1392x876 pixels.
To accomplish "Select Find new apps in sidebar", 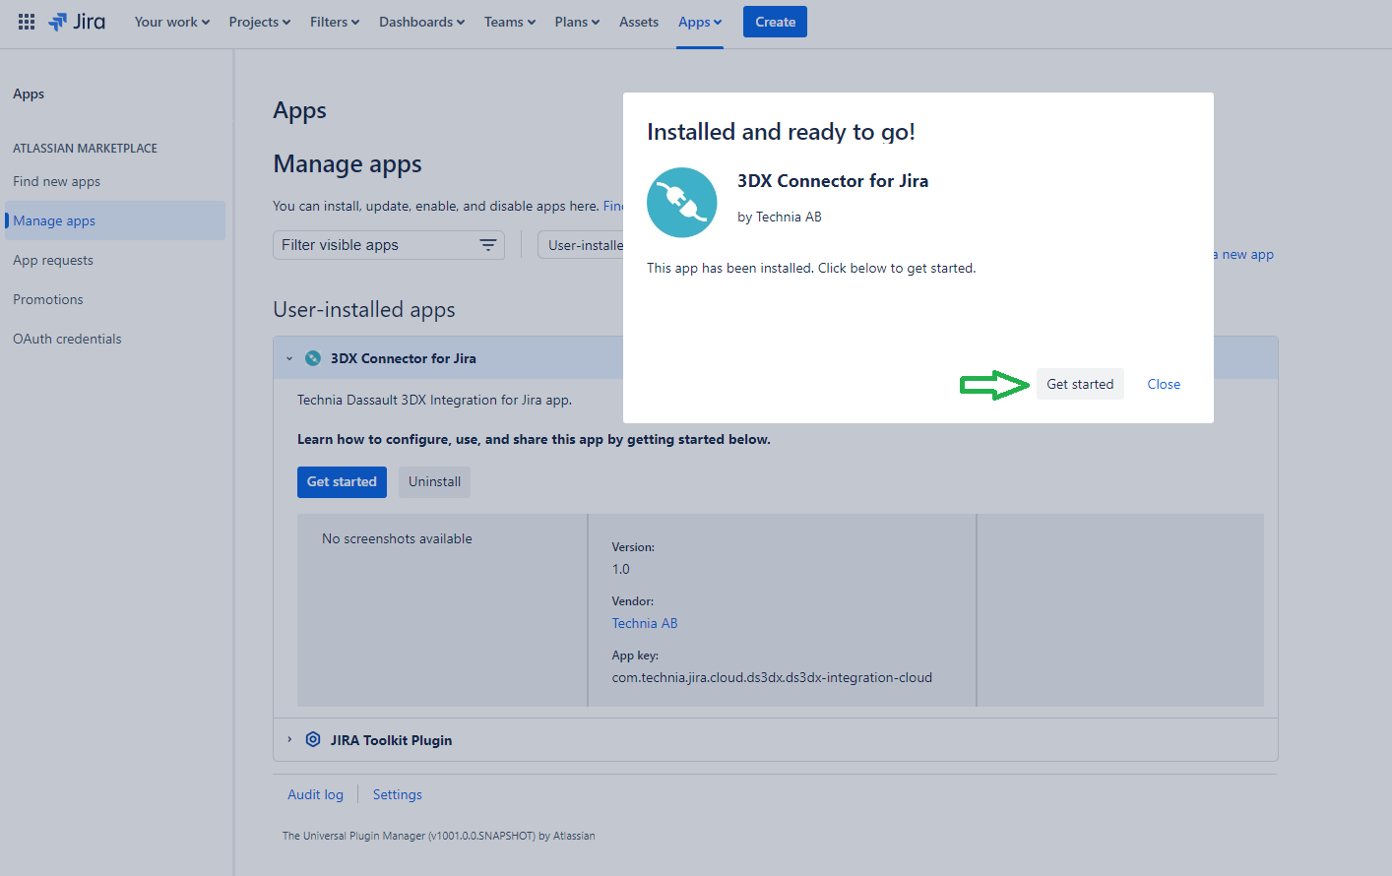I will [x=57, y=181].
